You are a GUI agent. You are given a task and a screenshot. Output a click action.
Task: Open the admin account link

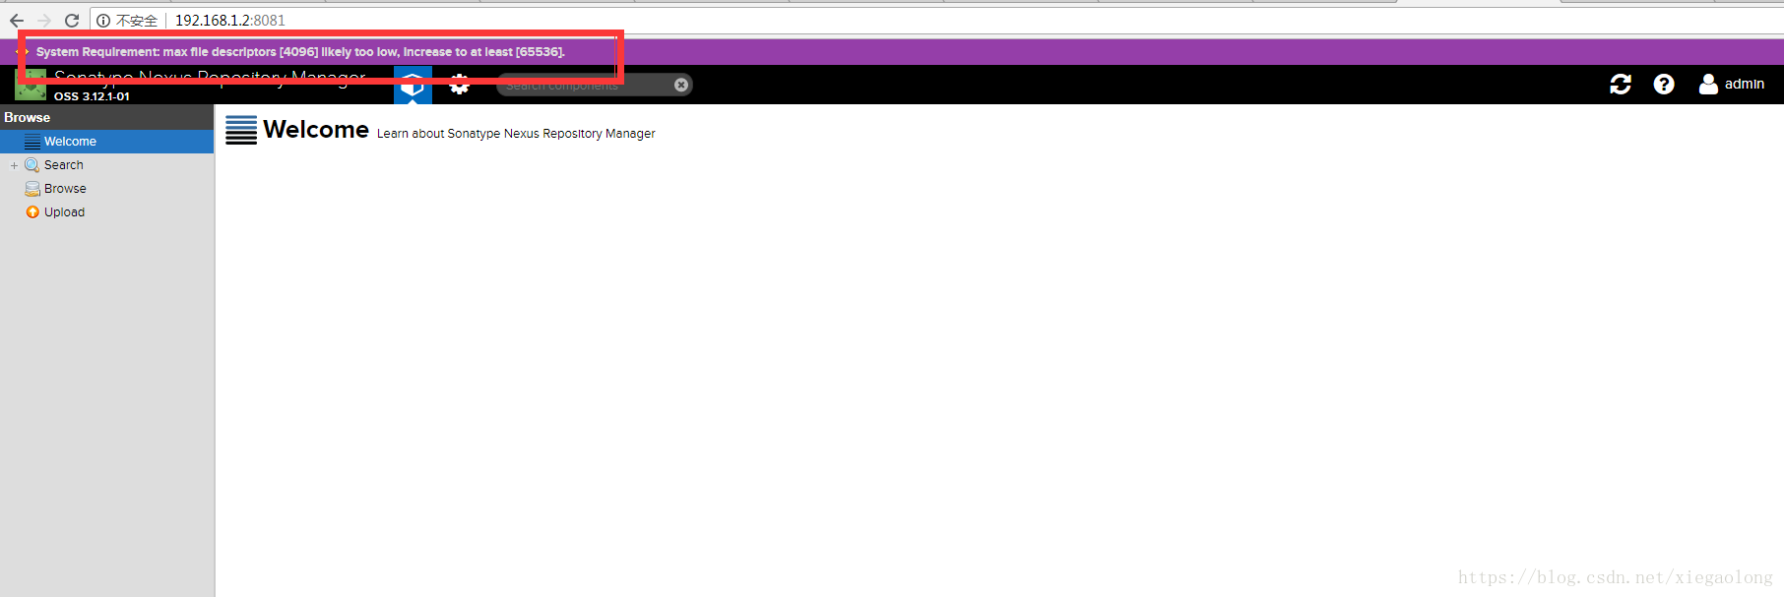click(1744, 85)
